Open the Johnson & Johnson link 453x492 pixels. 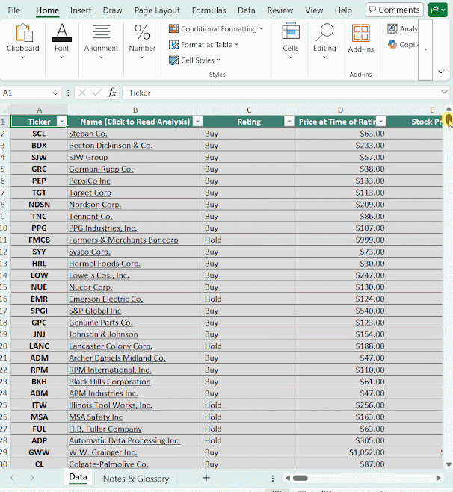pos(103,334)
